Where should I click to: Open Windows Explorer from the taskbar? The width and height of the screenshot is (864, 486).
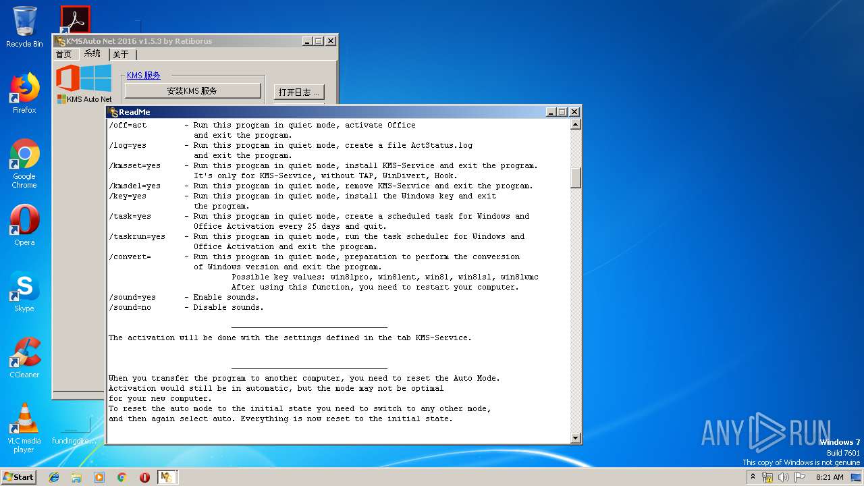point(76,477)
